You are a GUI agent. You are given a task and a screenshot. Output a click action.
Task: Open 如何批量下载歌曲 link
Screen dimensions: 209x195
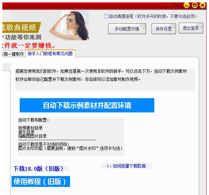(x=126, y=166)
